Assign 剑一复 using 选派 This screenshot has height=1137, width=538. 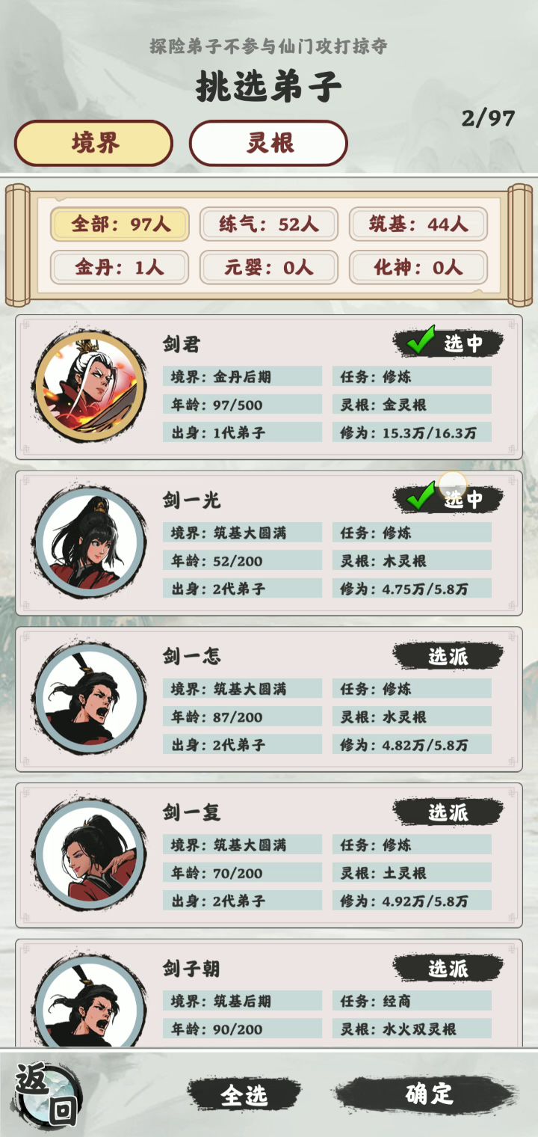(448, 812)
